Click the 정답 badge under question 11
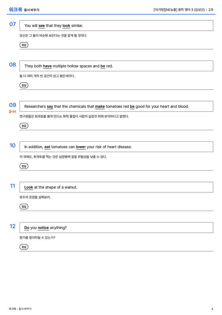 24,207
